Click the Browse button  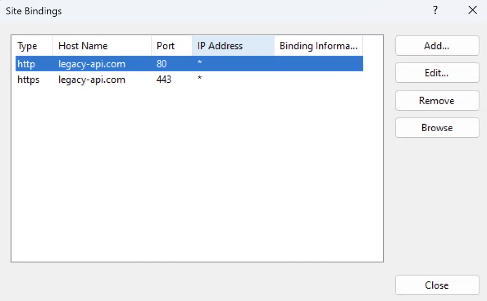437,128
